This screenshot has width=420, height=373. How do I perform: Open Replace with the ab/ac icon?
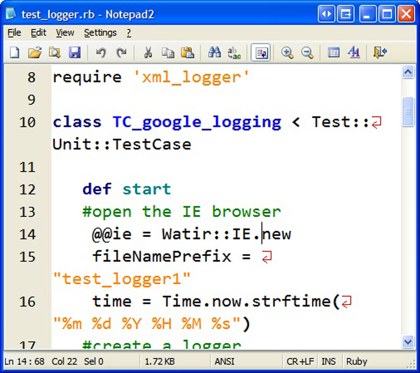click(234, 52)
